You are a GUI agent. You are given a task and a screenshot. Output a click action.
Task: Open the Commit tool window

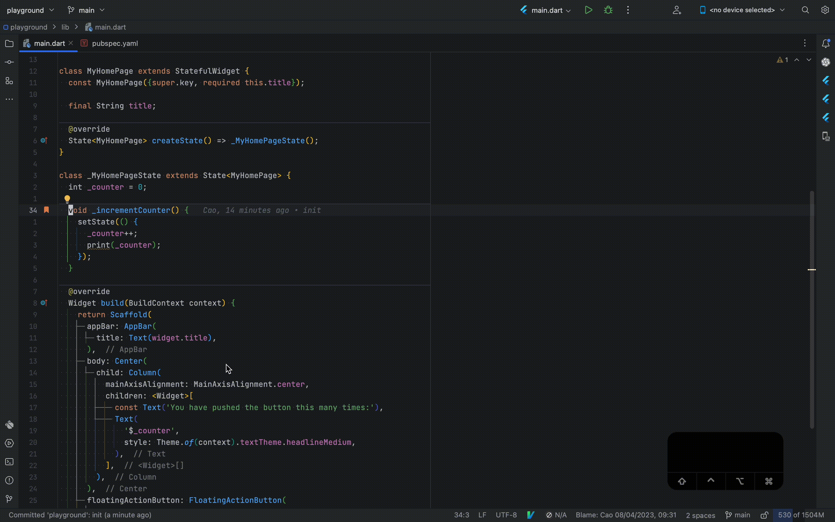(x=9, y=62)
